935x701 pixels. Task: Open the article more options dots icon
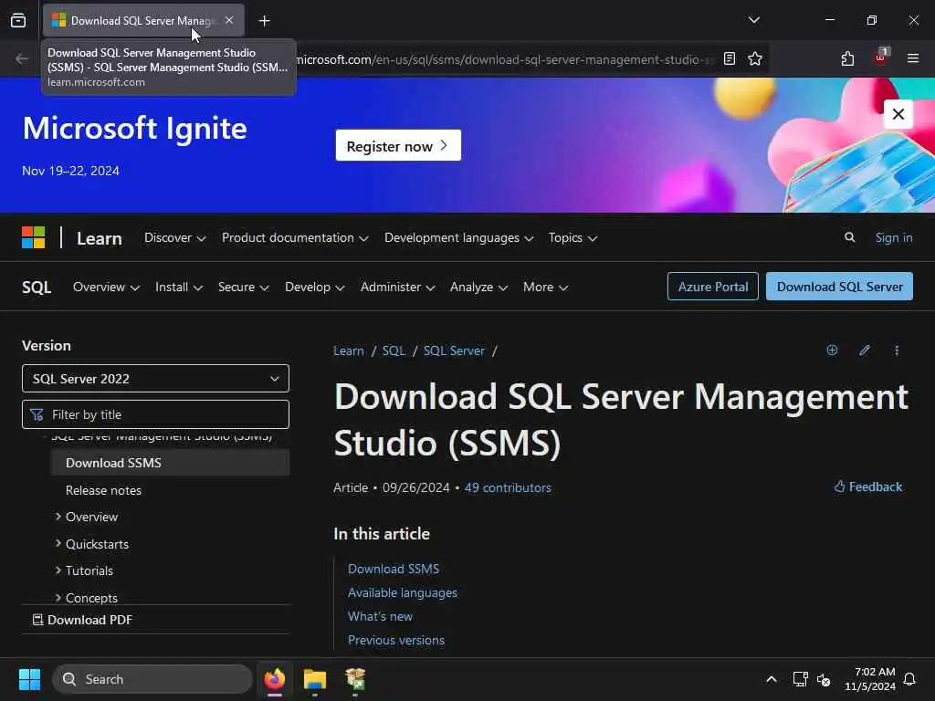(897, 350)
